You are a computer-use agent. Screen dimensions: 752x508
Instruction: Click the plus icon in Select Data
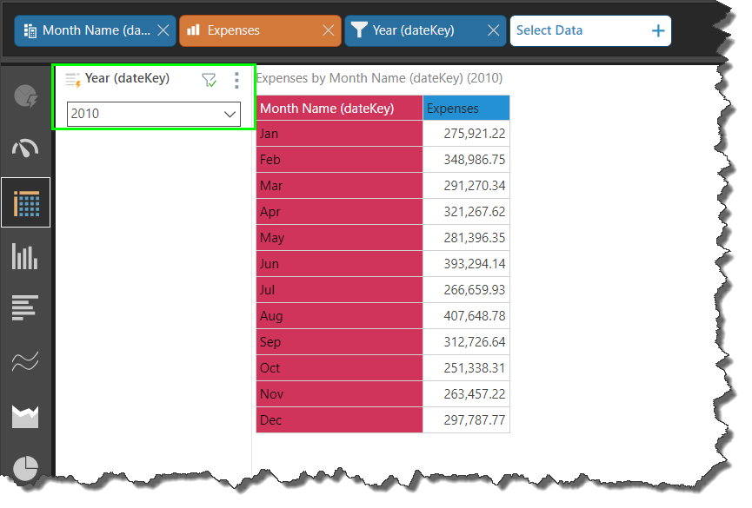coord(658,30)
